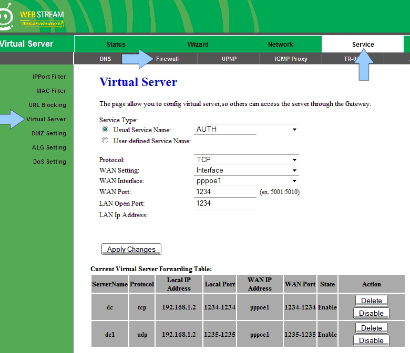Click the Virtual Server page heading
The image size is (410, 353).
138,82
